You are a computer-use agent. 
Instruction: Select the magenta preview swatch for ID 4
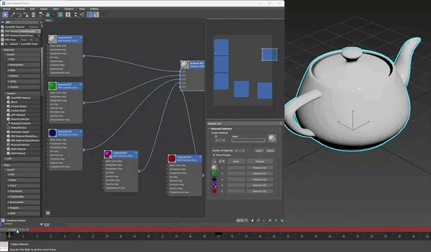[x=214, y=185]
